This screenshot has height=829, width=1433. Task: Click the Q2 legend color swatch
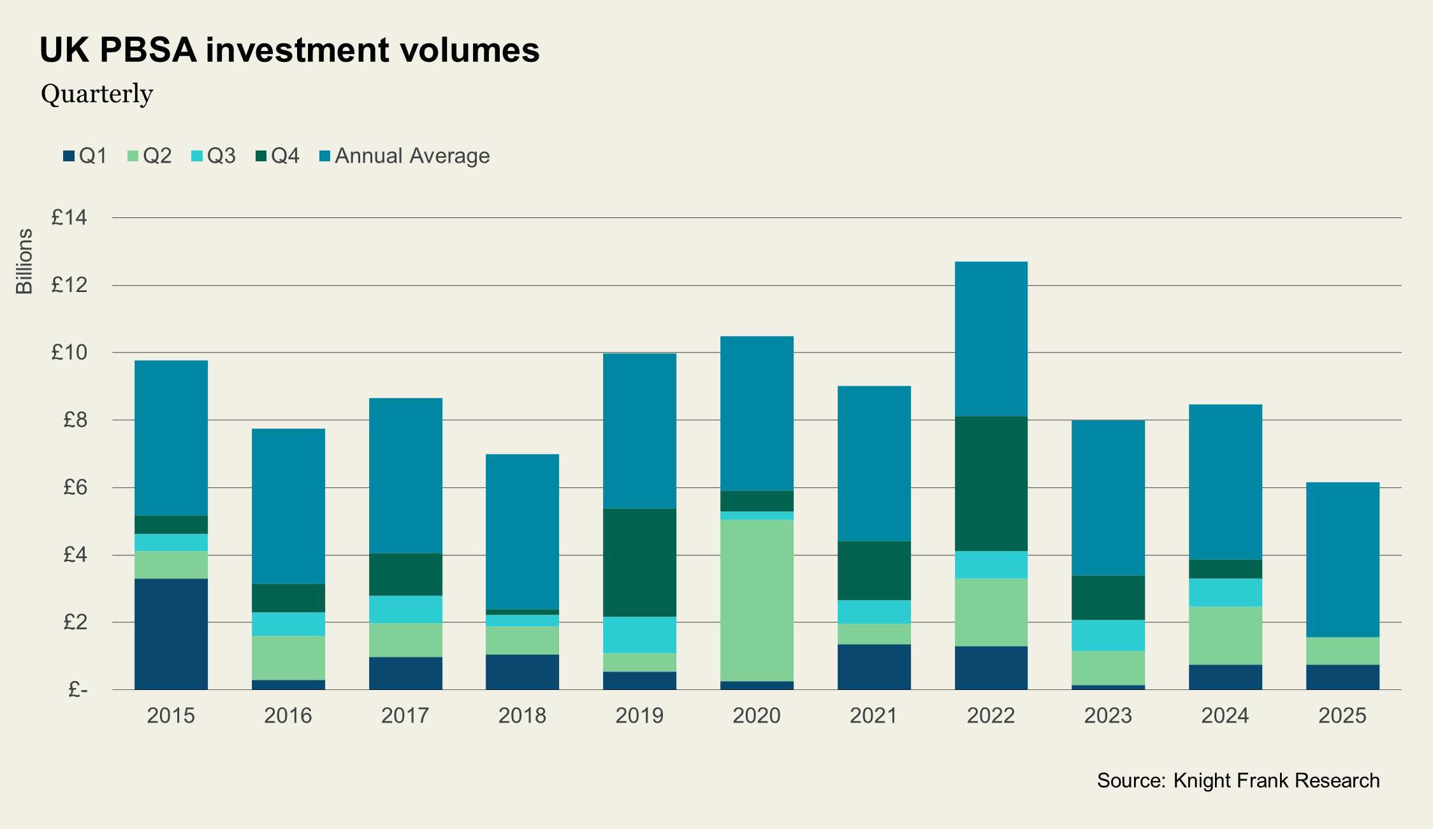tap(133, 156)
